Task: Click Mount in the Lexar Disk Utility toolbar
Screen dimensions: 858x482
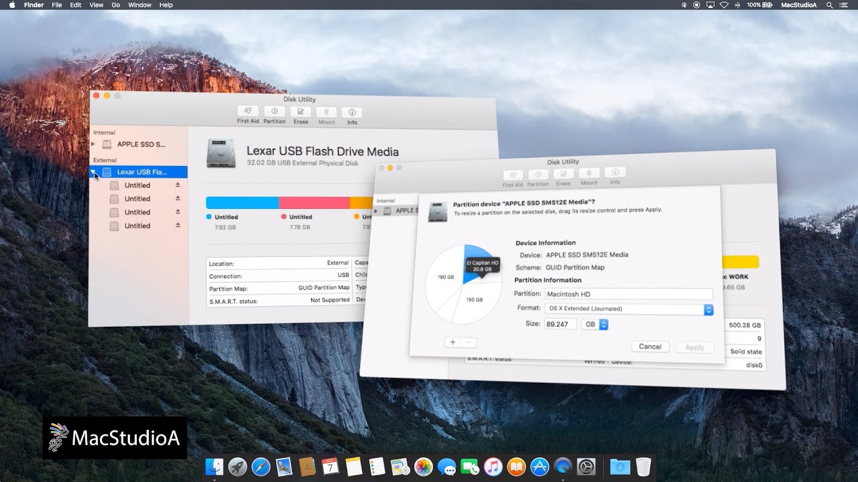Action: click(x=326, y=116)
